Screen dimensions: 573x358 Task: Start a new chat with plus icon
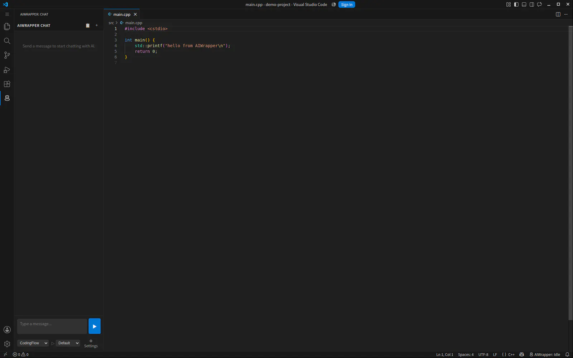click(x=97, y=25)
